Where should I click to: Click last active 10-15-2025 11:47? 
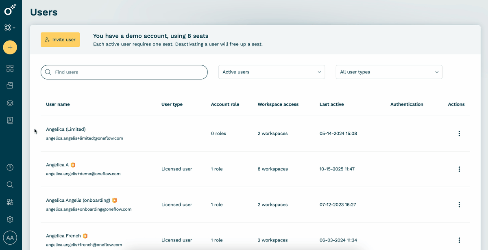[x=337, y=169]
